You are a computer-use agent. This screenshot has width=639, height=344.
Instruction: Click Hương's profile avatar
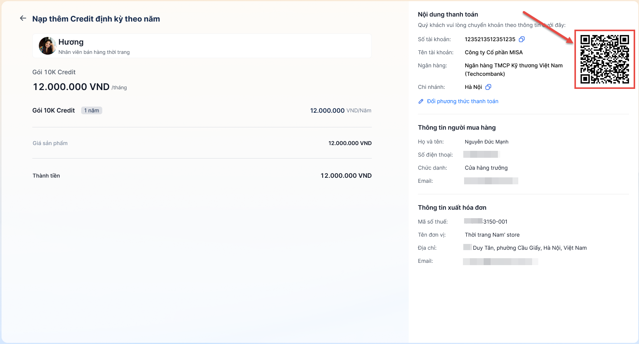(x=47, y=46)
